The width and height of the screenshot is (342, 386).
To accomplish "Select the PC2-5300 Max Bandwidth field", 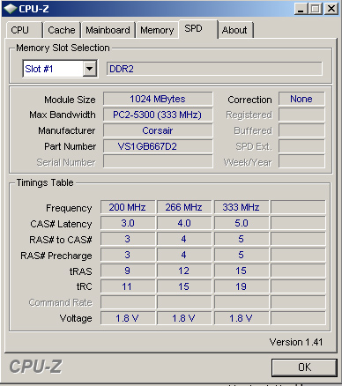I will pos(158,115).
